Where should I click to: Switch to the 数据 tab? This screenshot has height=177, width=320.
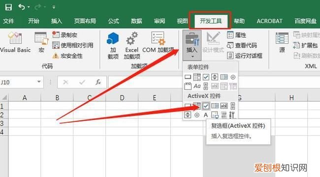pyautogui.click(x=136, y=21)
